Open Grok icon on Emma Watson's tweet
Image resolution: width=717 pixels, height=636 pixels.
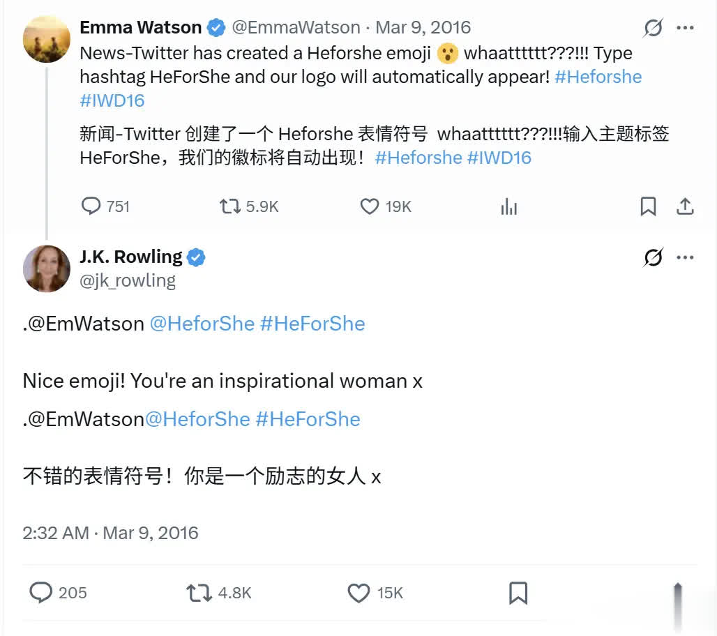pos(653,28)
